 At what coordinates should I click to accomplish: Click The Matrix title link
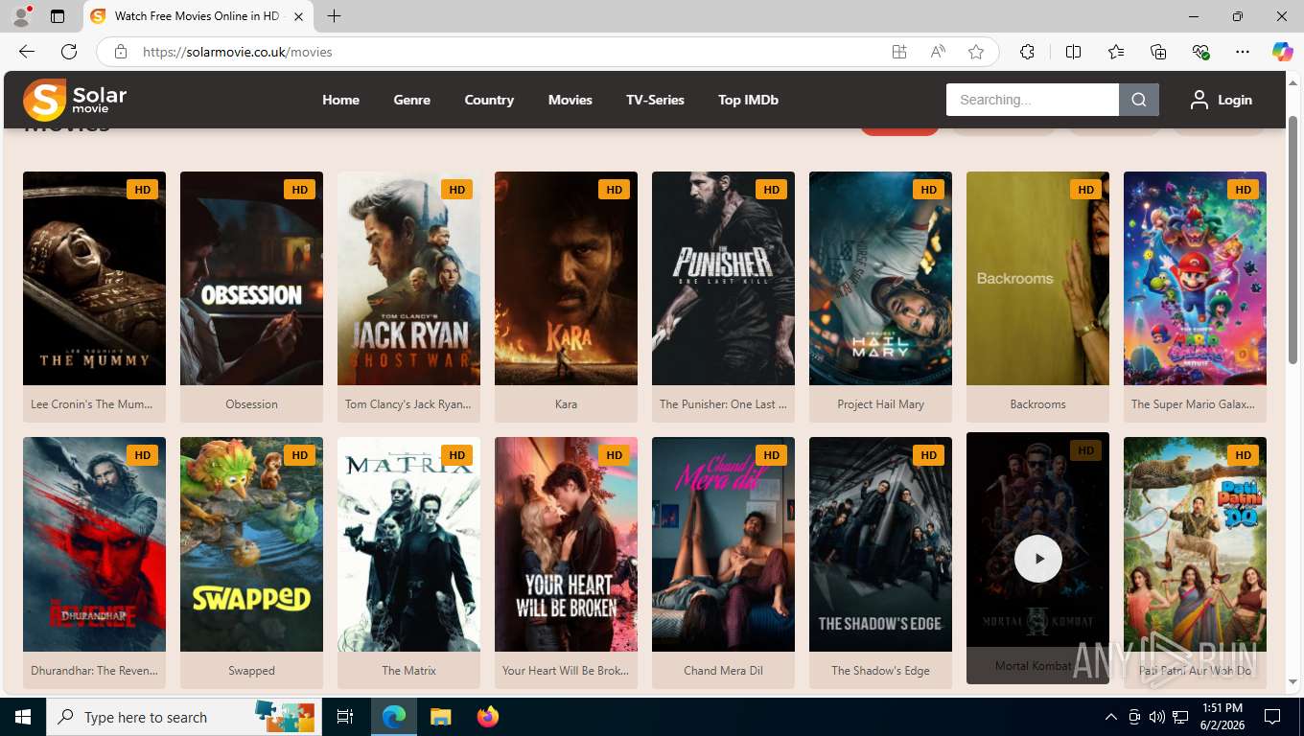408,671
